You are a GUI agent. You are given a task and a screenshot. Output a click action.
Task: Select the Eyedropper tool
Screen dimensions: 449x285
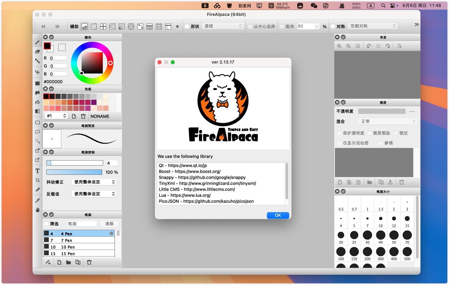point(37,201)
